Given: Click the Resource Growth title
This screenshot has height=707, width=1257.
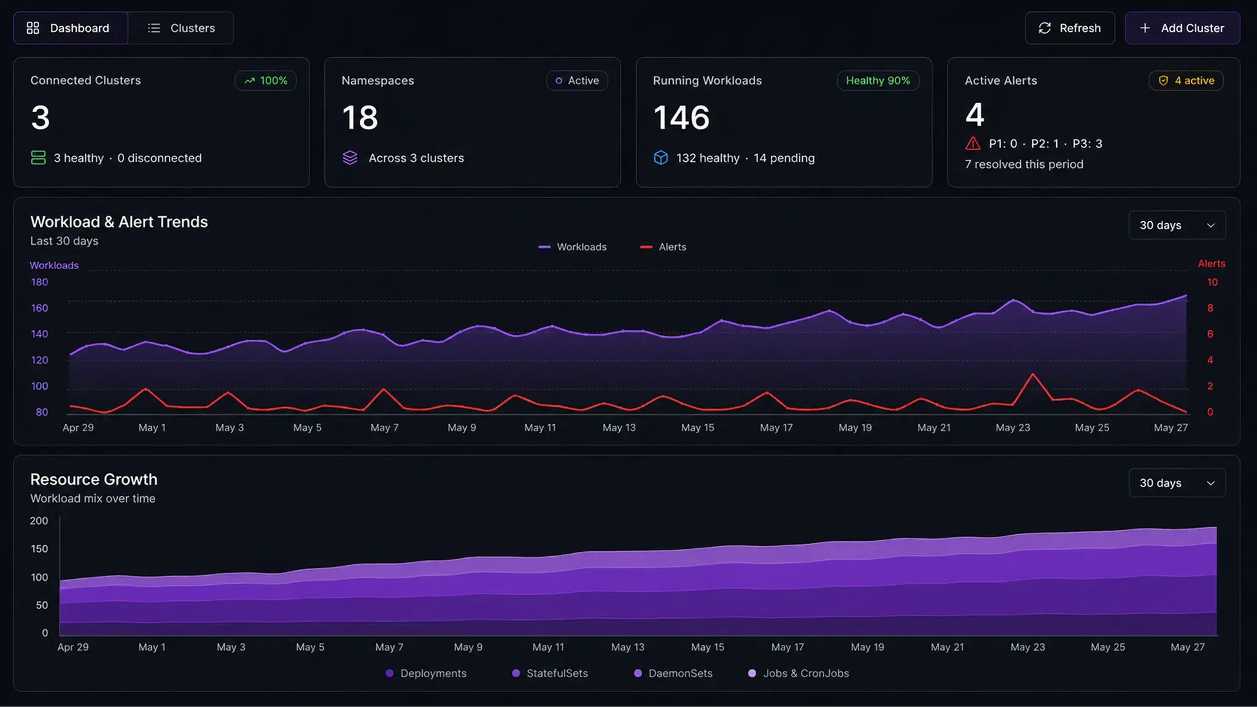Looking at the screenshot, I should click(x=94, y=479).
